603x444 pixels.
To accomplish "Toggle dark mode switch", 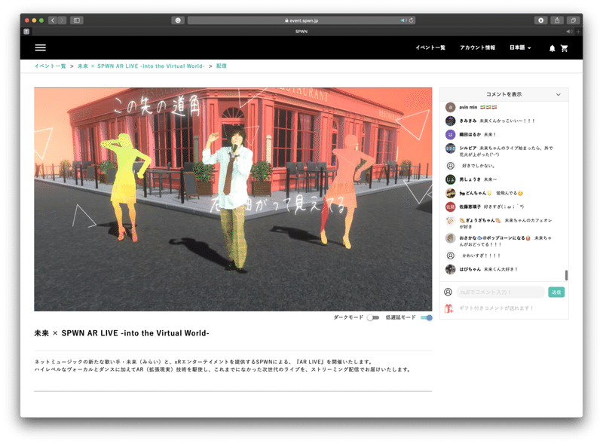I will click(372, 317).
